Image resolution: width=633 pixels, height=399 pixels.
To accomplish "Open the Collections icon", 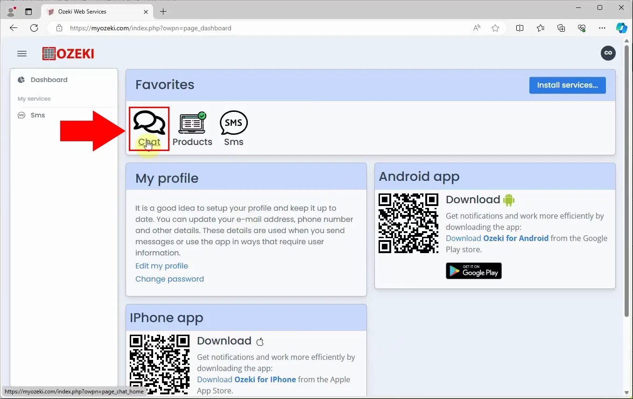I will pos(561,28).
